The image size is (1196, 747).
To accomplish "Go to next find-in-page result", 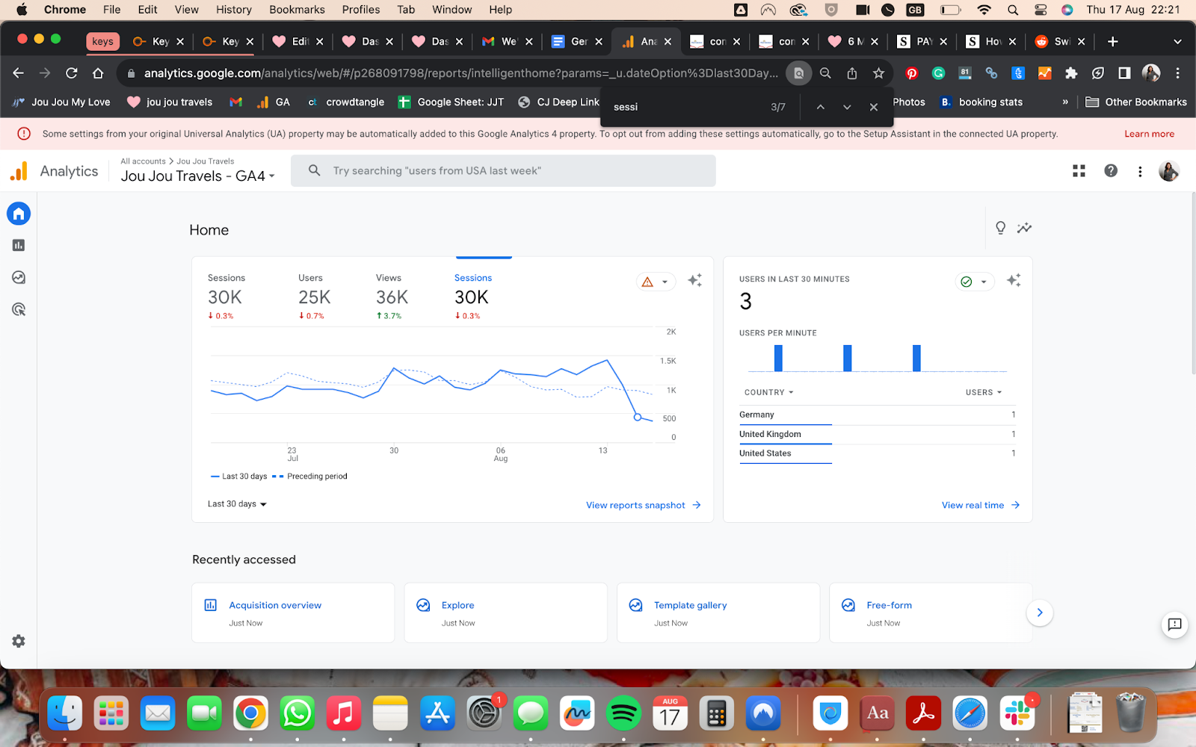I will click(x=847, y=107).
